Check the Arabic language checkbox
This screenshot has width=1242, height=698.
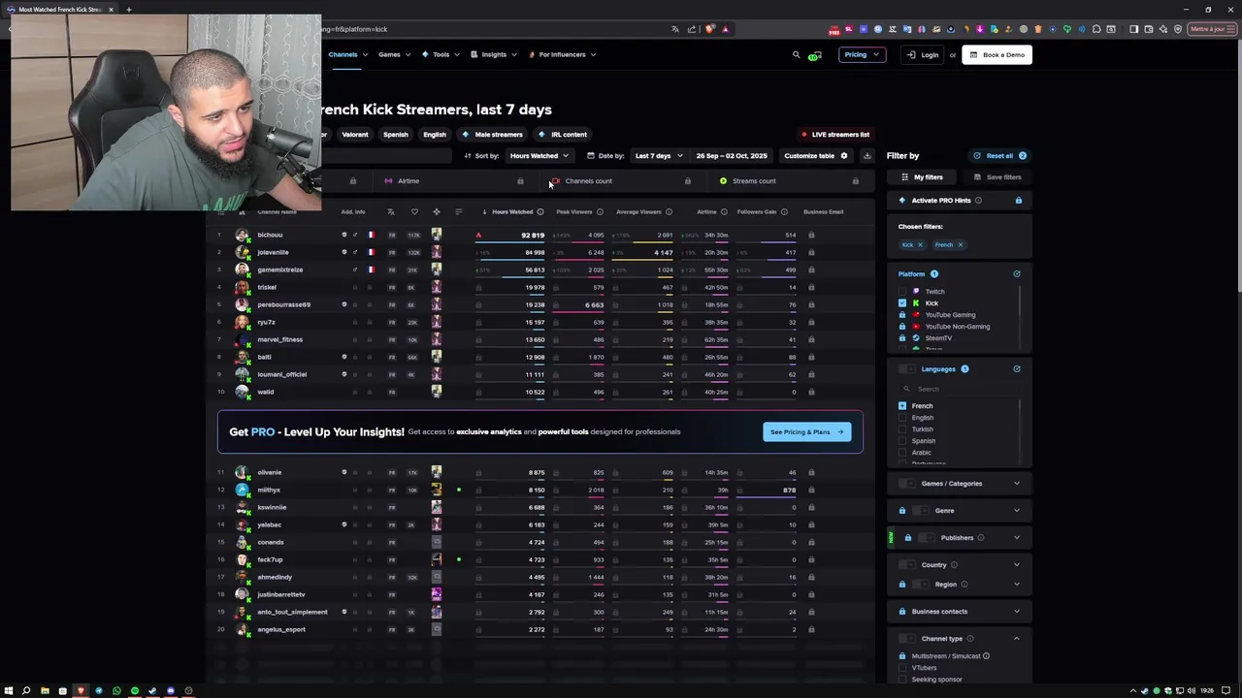pos(902,452)
